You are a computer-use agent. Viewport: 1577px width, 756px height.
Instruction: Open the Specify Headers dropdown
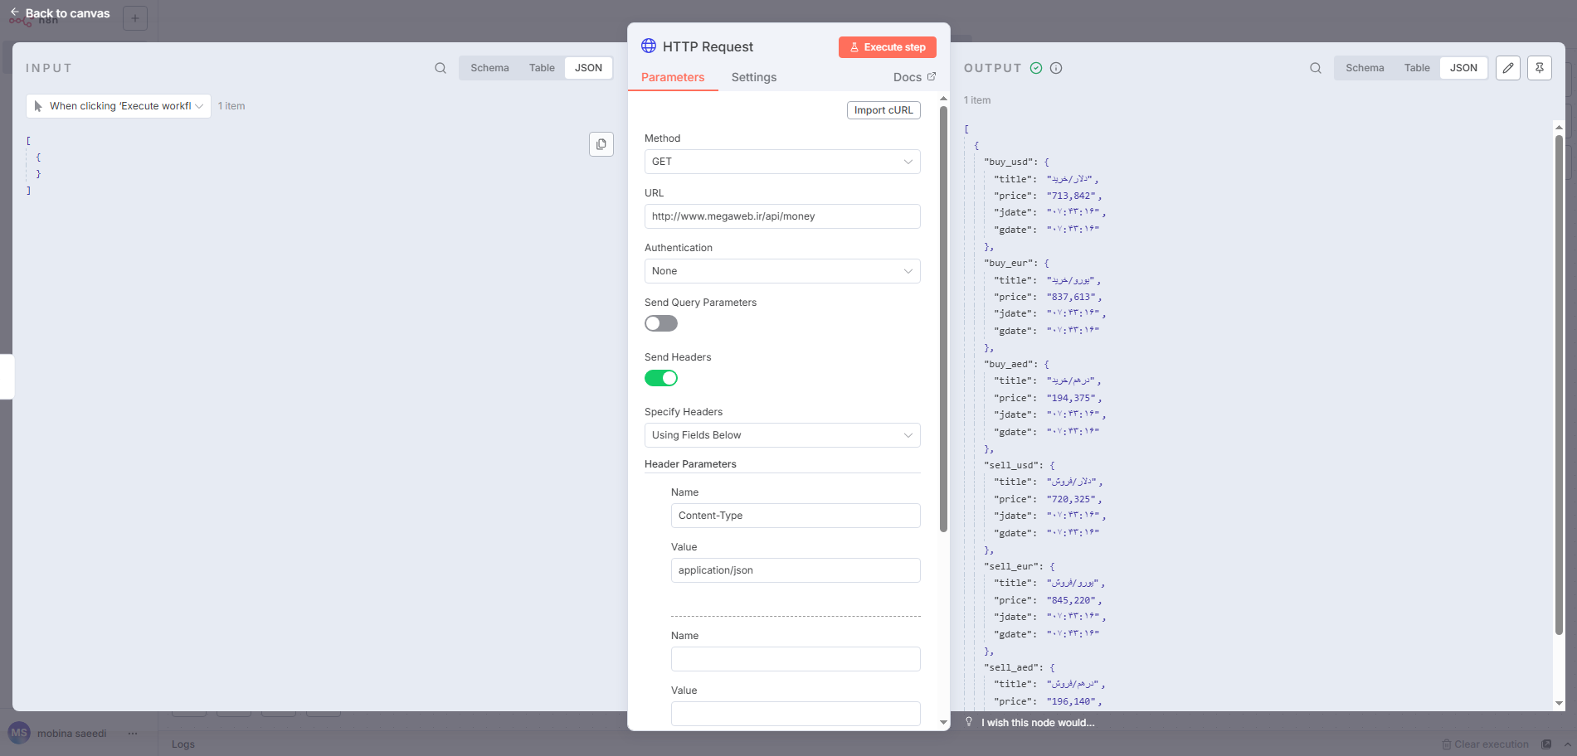782,435
